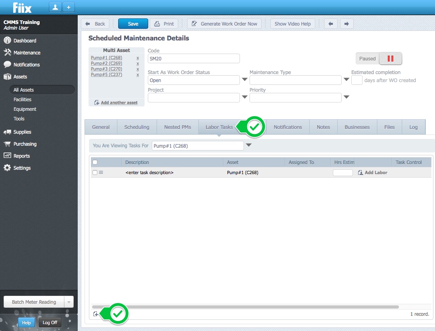Switch to the Scheduling tab
This screenshot has height=331, width=435.
click(x=137, y=127)
